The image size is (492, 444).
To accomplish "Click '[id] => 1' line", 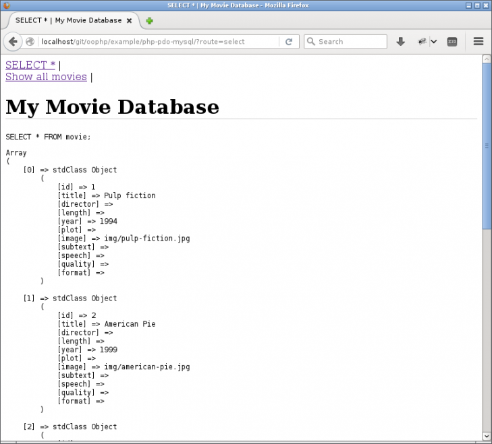I will pyautogui.click(x=76, y=187).
